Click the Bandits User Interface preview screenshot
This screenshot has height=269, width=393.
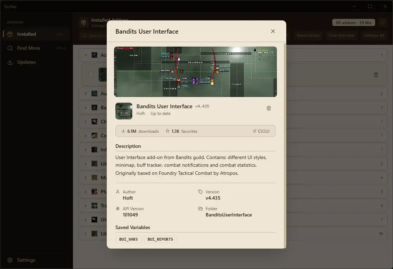[195, 71]
